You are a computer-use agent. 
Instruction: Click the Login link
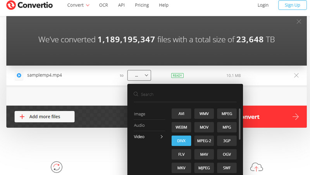(263, 5)
